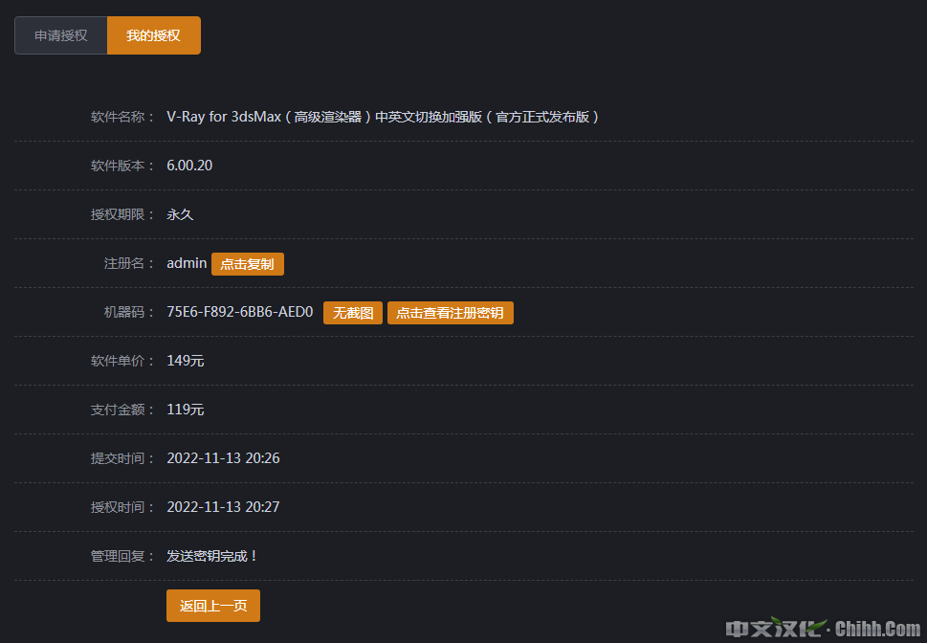
Task: Click the 中文汉化 watermark logo
Action: (775, 629)
